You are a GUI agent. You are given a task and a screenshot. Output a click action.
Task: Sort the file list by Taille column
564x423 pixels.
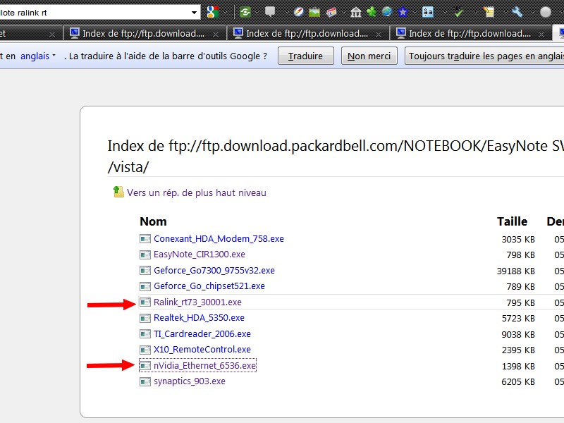tap(512, 221)
